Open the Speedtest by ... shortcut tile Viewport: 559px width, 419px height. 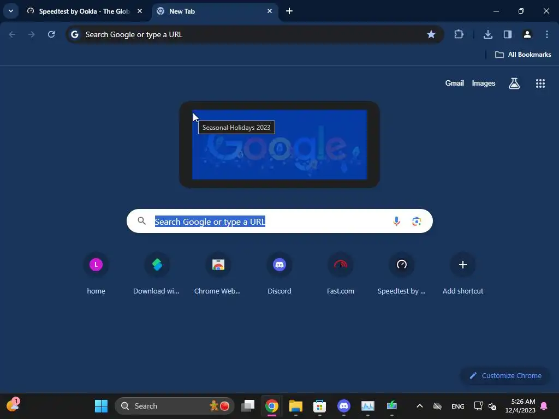[x=402, y=274]
